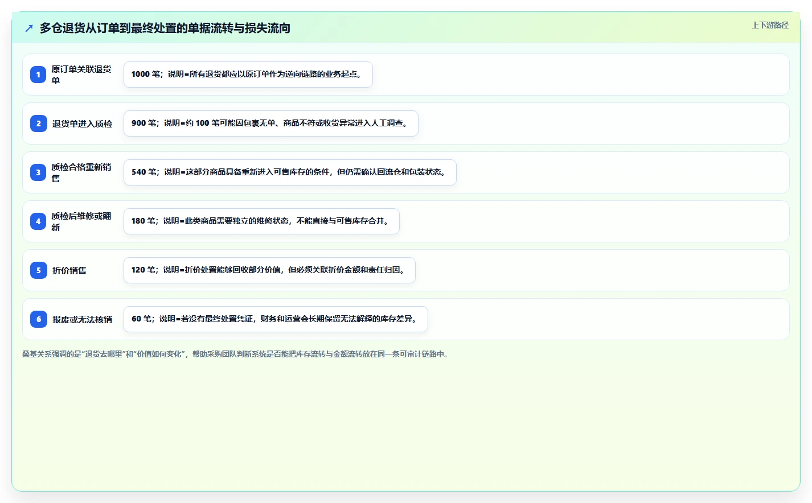The height and width of the screenshot is (503, 812).
Task: Select the step 1 number badge
Action: 38,75
